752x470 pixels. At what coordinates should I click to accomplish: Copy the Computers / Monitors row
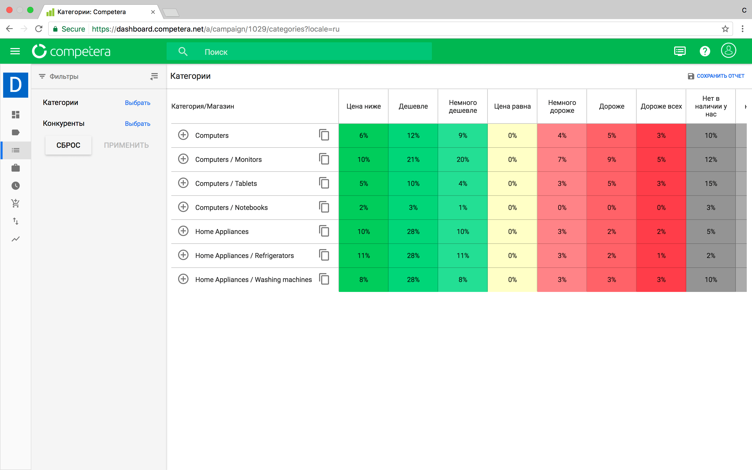(324, 159)
